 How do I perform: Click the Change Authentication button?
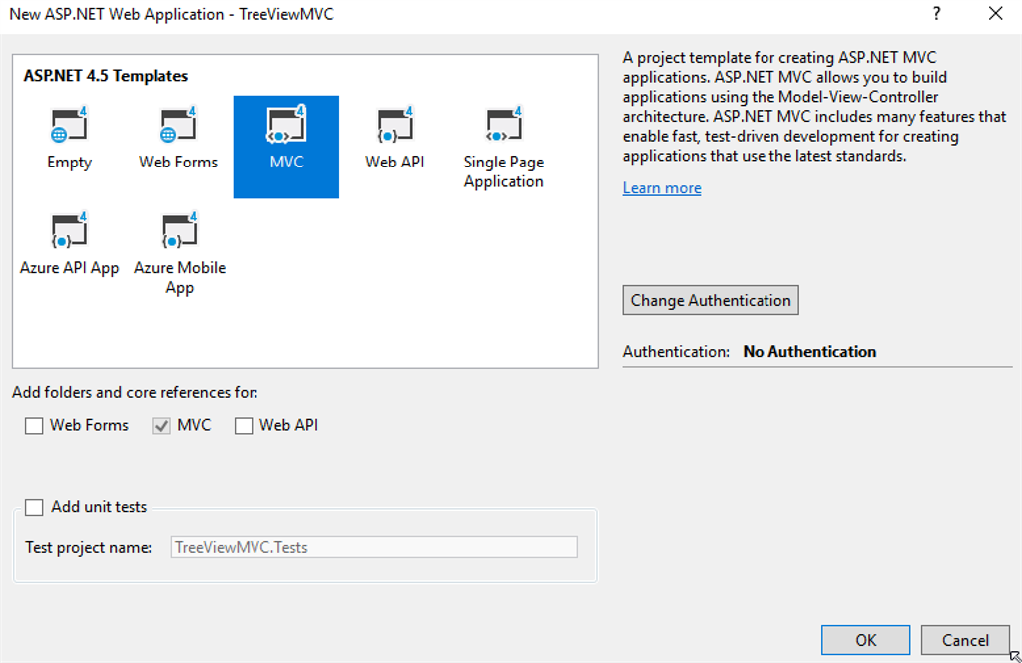pos(711,300)
